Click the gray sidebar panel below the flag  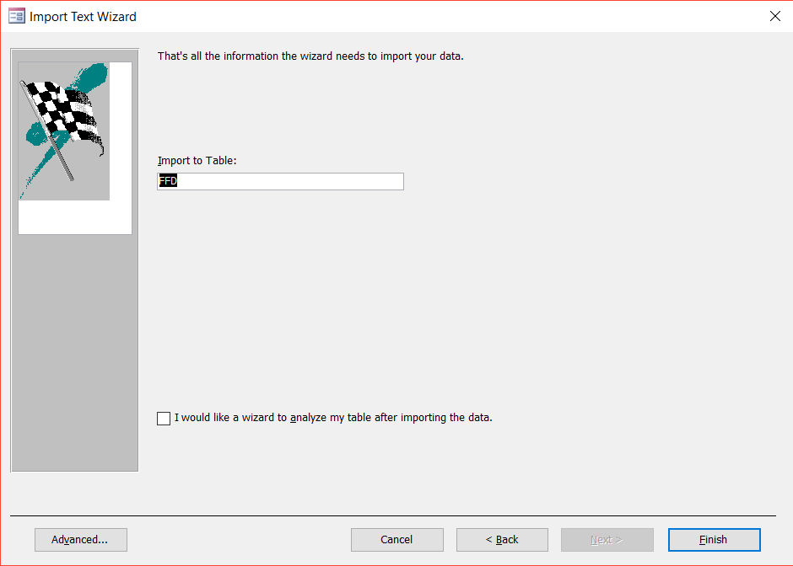(74, 354)
